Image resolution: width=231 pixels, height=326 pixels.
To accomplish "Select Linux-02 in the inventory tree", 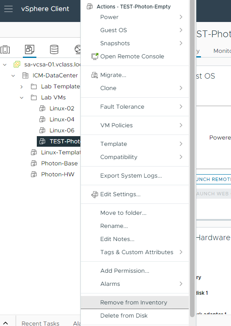I will pyautogui.click(x=62, y=108).
